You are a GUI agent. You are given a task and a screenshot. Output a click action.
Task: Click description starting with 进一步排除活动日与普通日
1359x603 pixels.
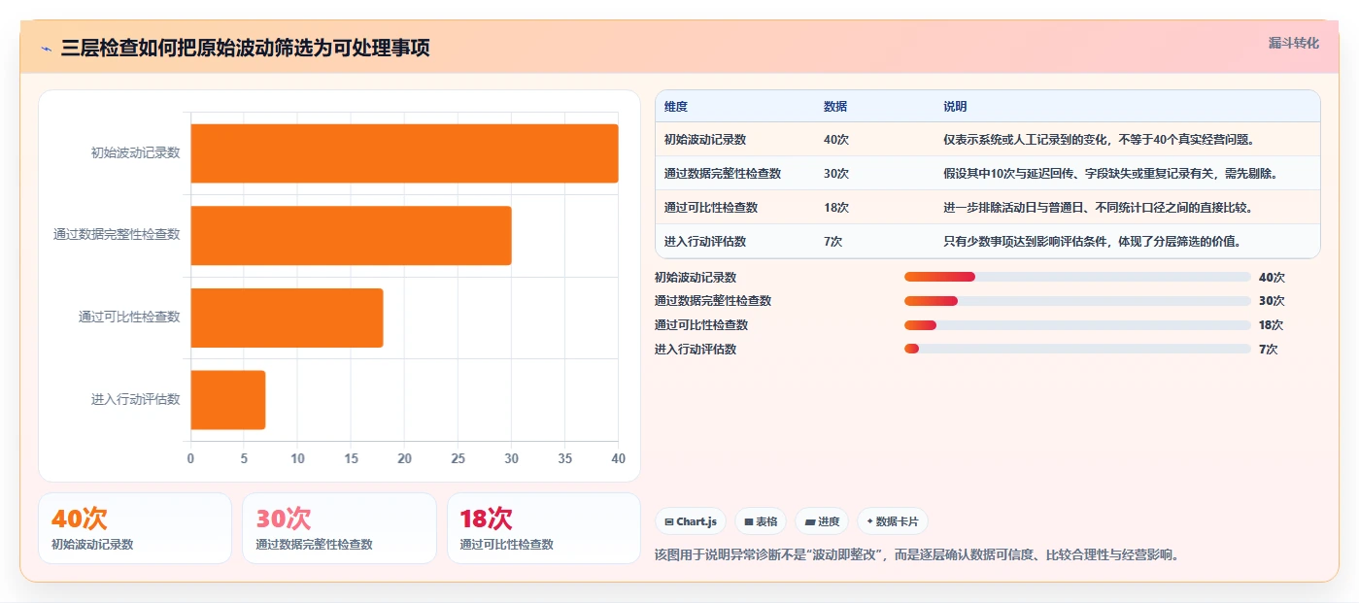tap(1098, 208)
